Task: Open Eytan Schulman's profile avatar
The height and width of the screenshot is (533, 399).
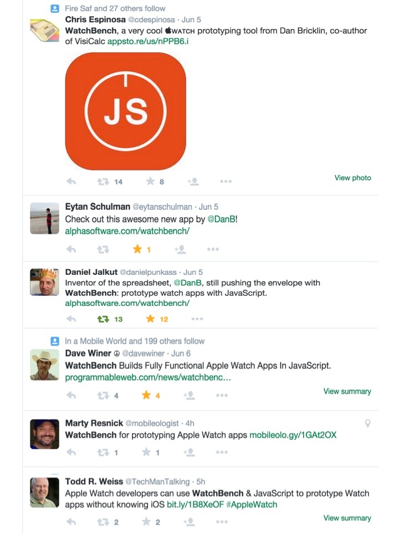Action: point(44,218)
